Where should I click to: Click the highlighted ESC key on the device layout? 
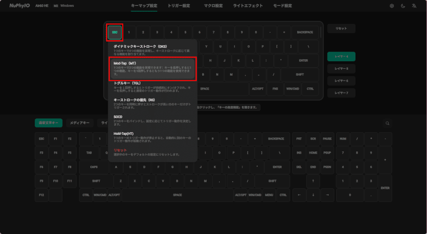tap(115, 33)
